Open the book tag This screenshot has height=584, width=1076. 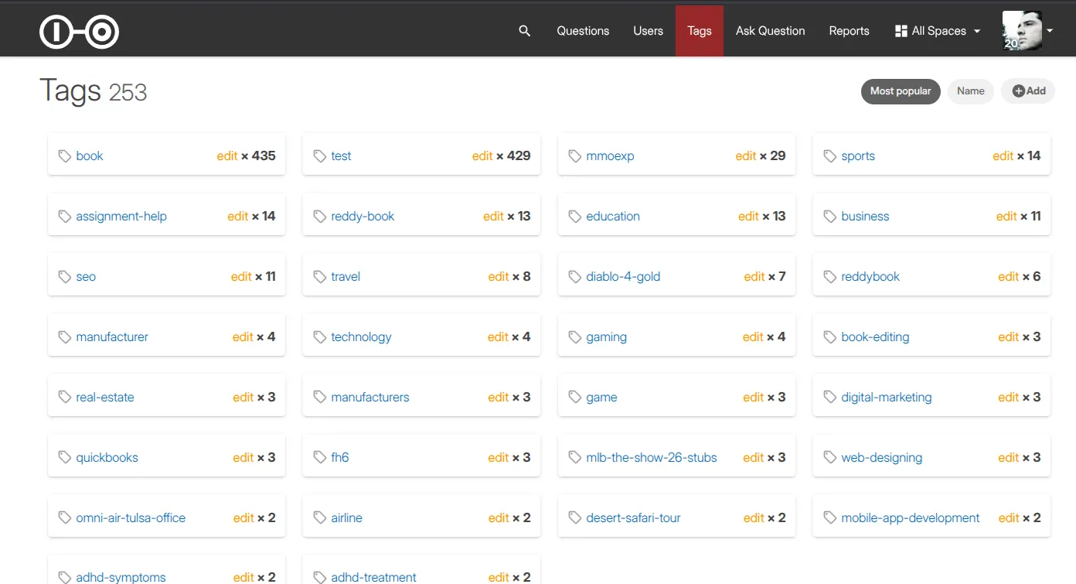90,156
